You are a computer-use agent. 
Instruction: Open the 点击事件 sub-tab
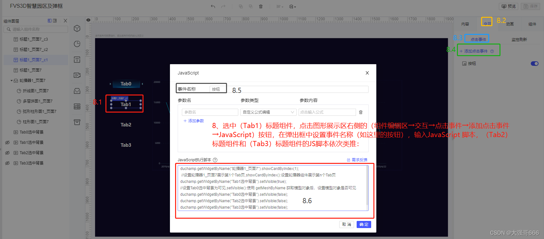tap(478, 39)
